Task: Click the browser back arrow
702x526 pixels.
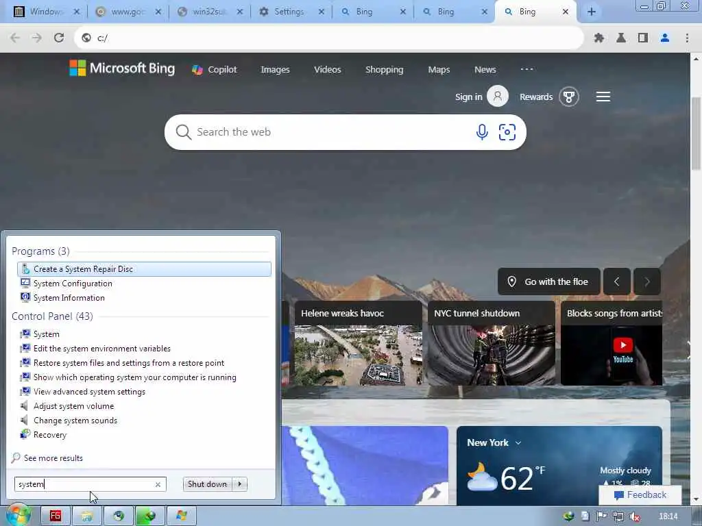Action: (15, 38)
